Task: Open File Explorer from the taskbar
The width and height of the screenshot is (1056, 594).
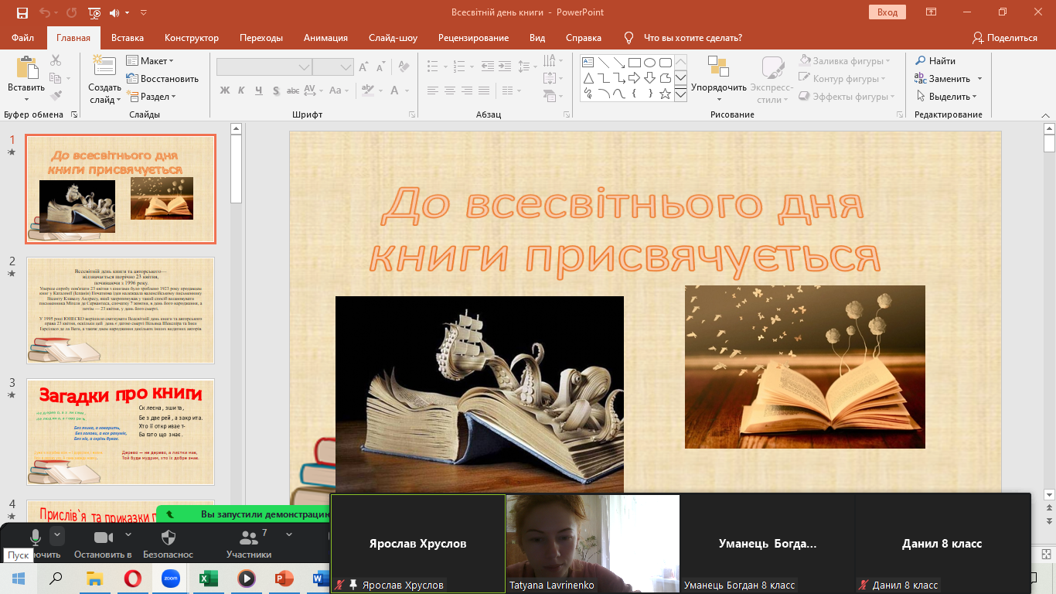Action: tap(94, 578)
